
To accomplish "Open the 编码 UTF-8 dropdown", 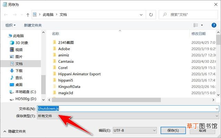I will [135, 130].
